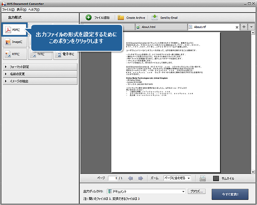Click the document page preview

(x=166, y=102)
